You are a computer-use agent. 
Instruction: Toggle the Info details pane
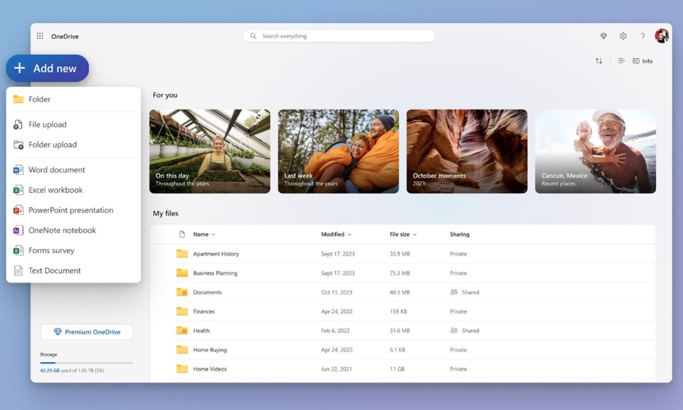(643, 61)
